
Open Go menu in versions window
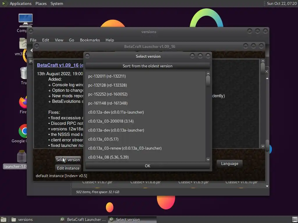pyautogui.click(x=72, y=40)
